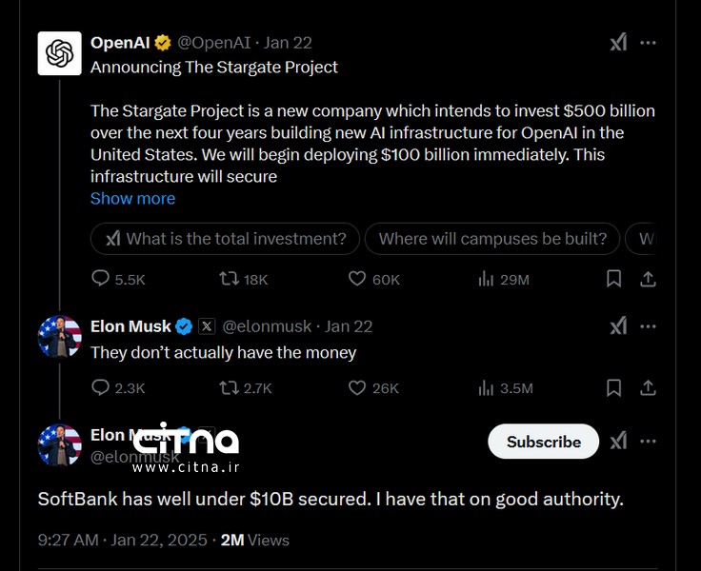Repost Elon Musk's "don't have the money" reply

(230, 387)
